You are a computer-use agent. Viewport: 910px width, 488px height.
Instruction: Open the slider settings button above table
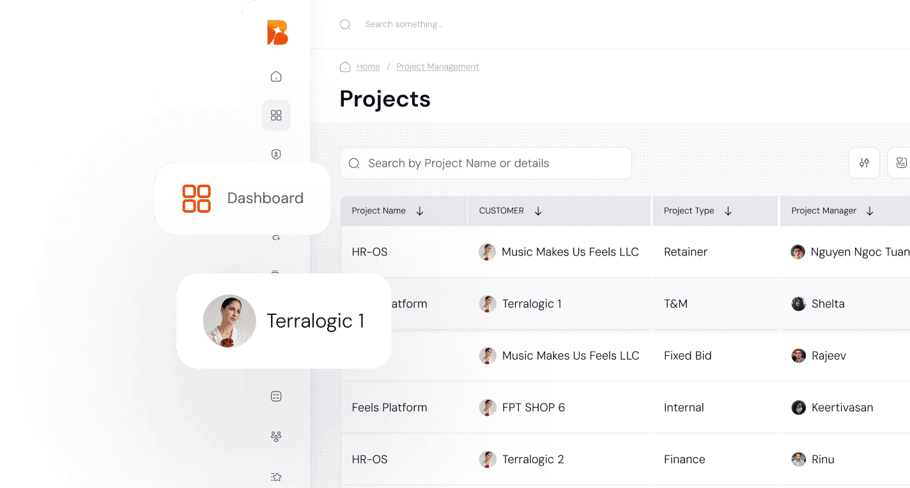point(864,163)
